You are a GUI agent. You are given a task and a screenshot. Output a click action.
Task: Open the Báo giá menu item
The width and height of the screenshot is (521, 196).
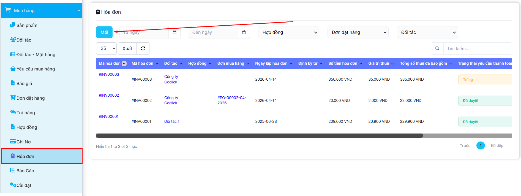pos(24,83)
